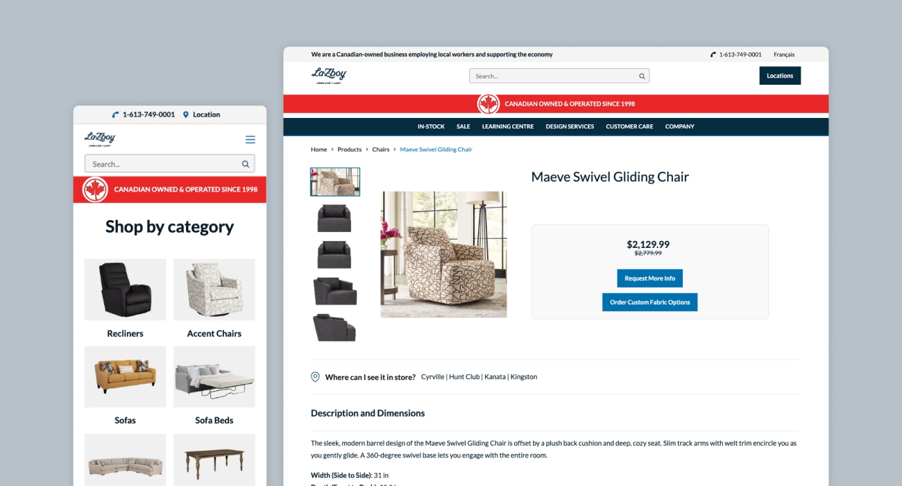Select the second dark chair thumbnail
Screen dimensions: 902x486
click(x=334, y=254)
